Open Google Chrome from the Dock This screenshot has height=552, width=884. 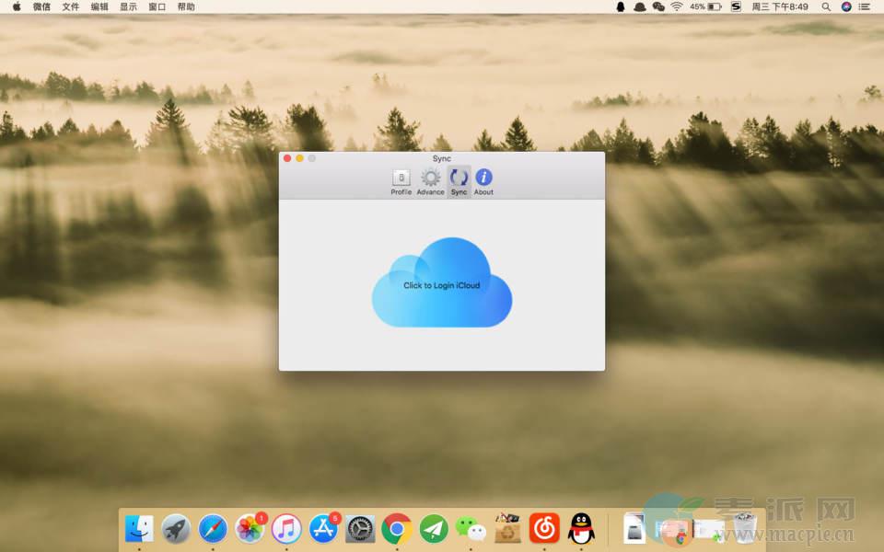[x=397, y=528]
